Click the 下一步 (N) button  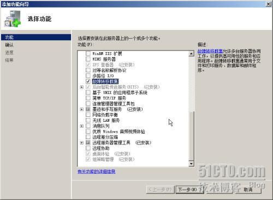pyautogui.click(x=189, y=190)
